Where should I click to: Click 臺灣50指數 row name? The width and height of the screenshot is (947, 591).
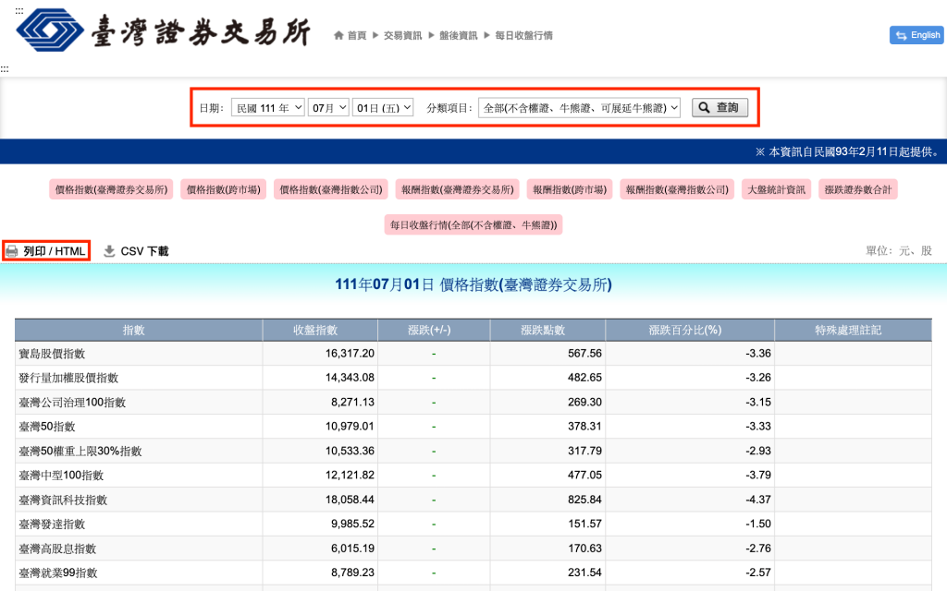coord(47,427)
